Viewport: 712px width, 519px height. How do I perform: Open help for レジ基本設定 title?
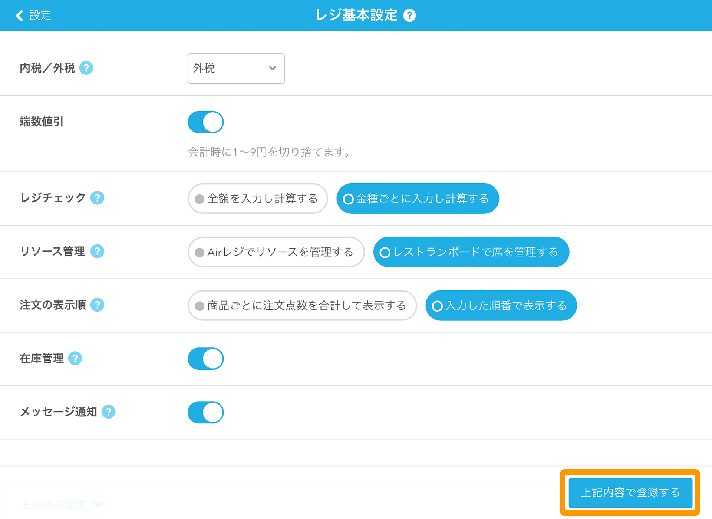click(409, 16)
